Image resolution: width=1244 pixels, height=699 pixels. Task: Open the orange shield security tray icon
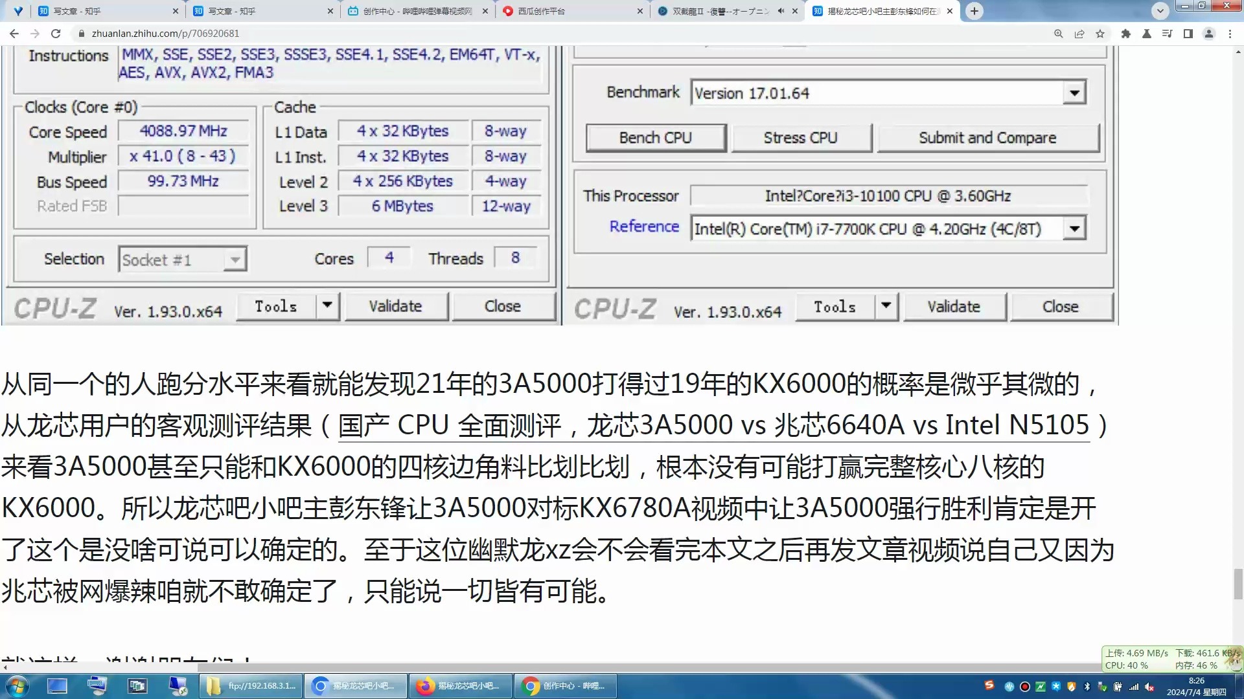tap(1072, 687)
